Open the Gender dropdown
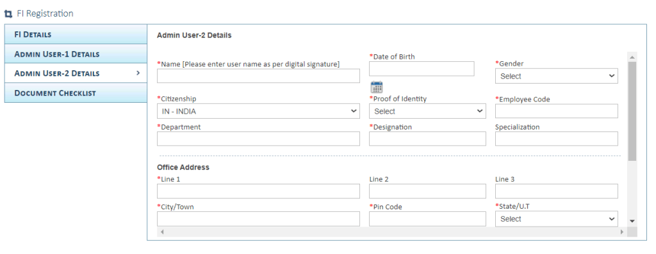Viewport: 656px width, 254px height. point(557,77)
